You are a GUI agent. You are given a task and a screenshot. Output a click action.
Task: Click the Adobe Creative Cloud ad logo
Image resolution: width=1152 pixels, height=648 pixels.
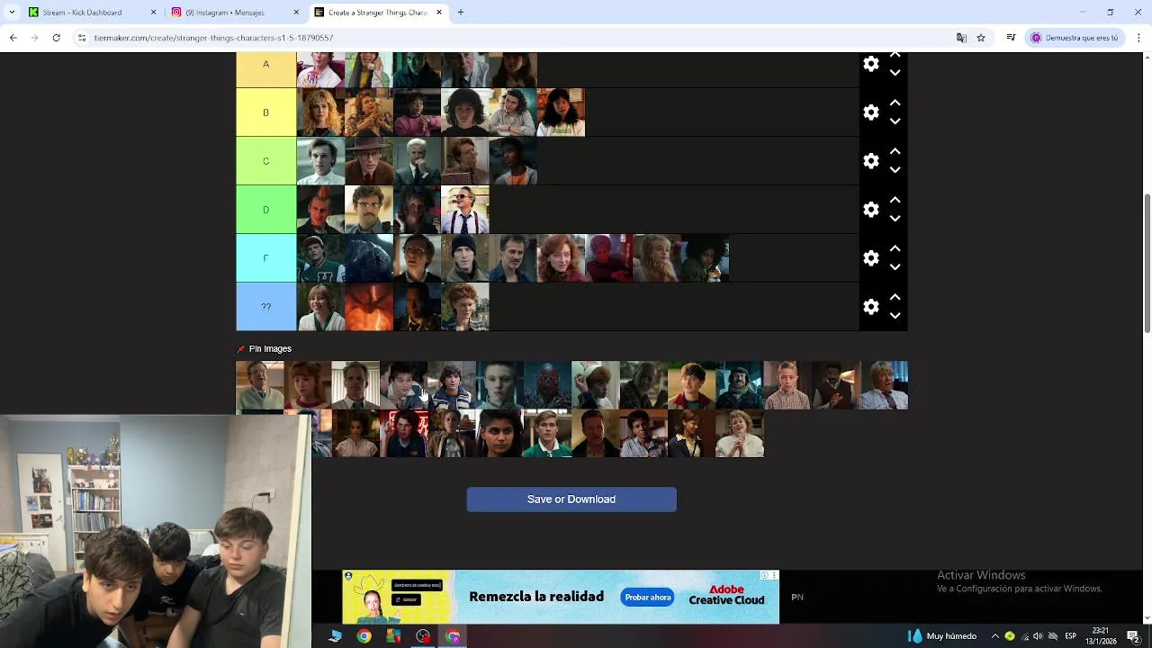[726, 596]
